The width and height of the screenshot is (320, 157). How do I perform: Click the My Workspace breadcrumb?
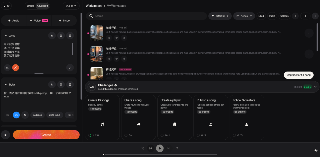(116, 6)
